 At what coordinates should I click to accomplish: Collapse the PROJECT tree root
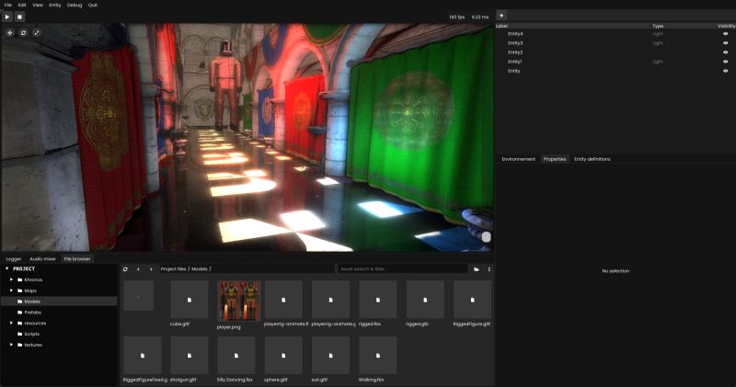(x=7, y=268)
